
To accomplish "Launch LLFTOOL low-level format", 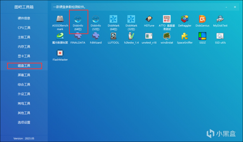I will point(113,38).
